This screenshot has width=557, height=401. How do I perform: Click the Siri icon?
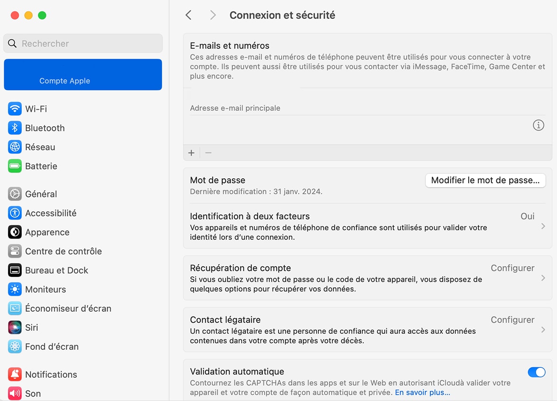15,328
